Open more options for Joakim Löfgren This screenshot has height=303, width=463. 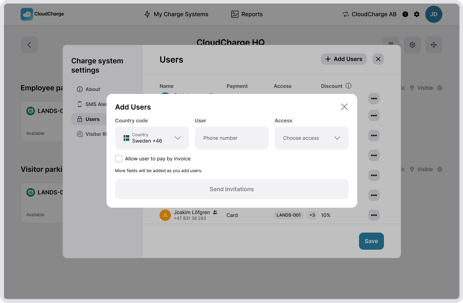374,215
